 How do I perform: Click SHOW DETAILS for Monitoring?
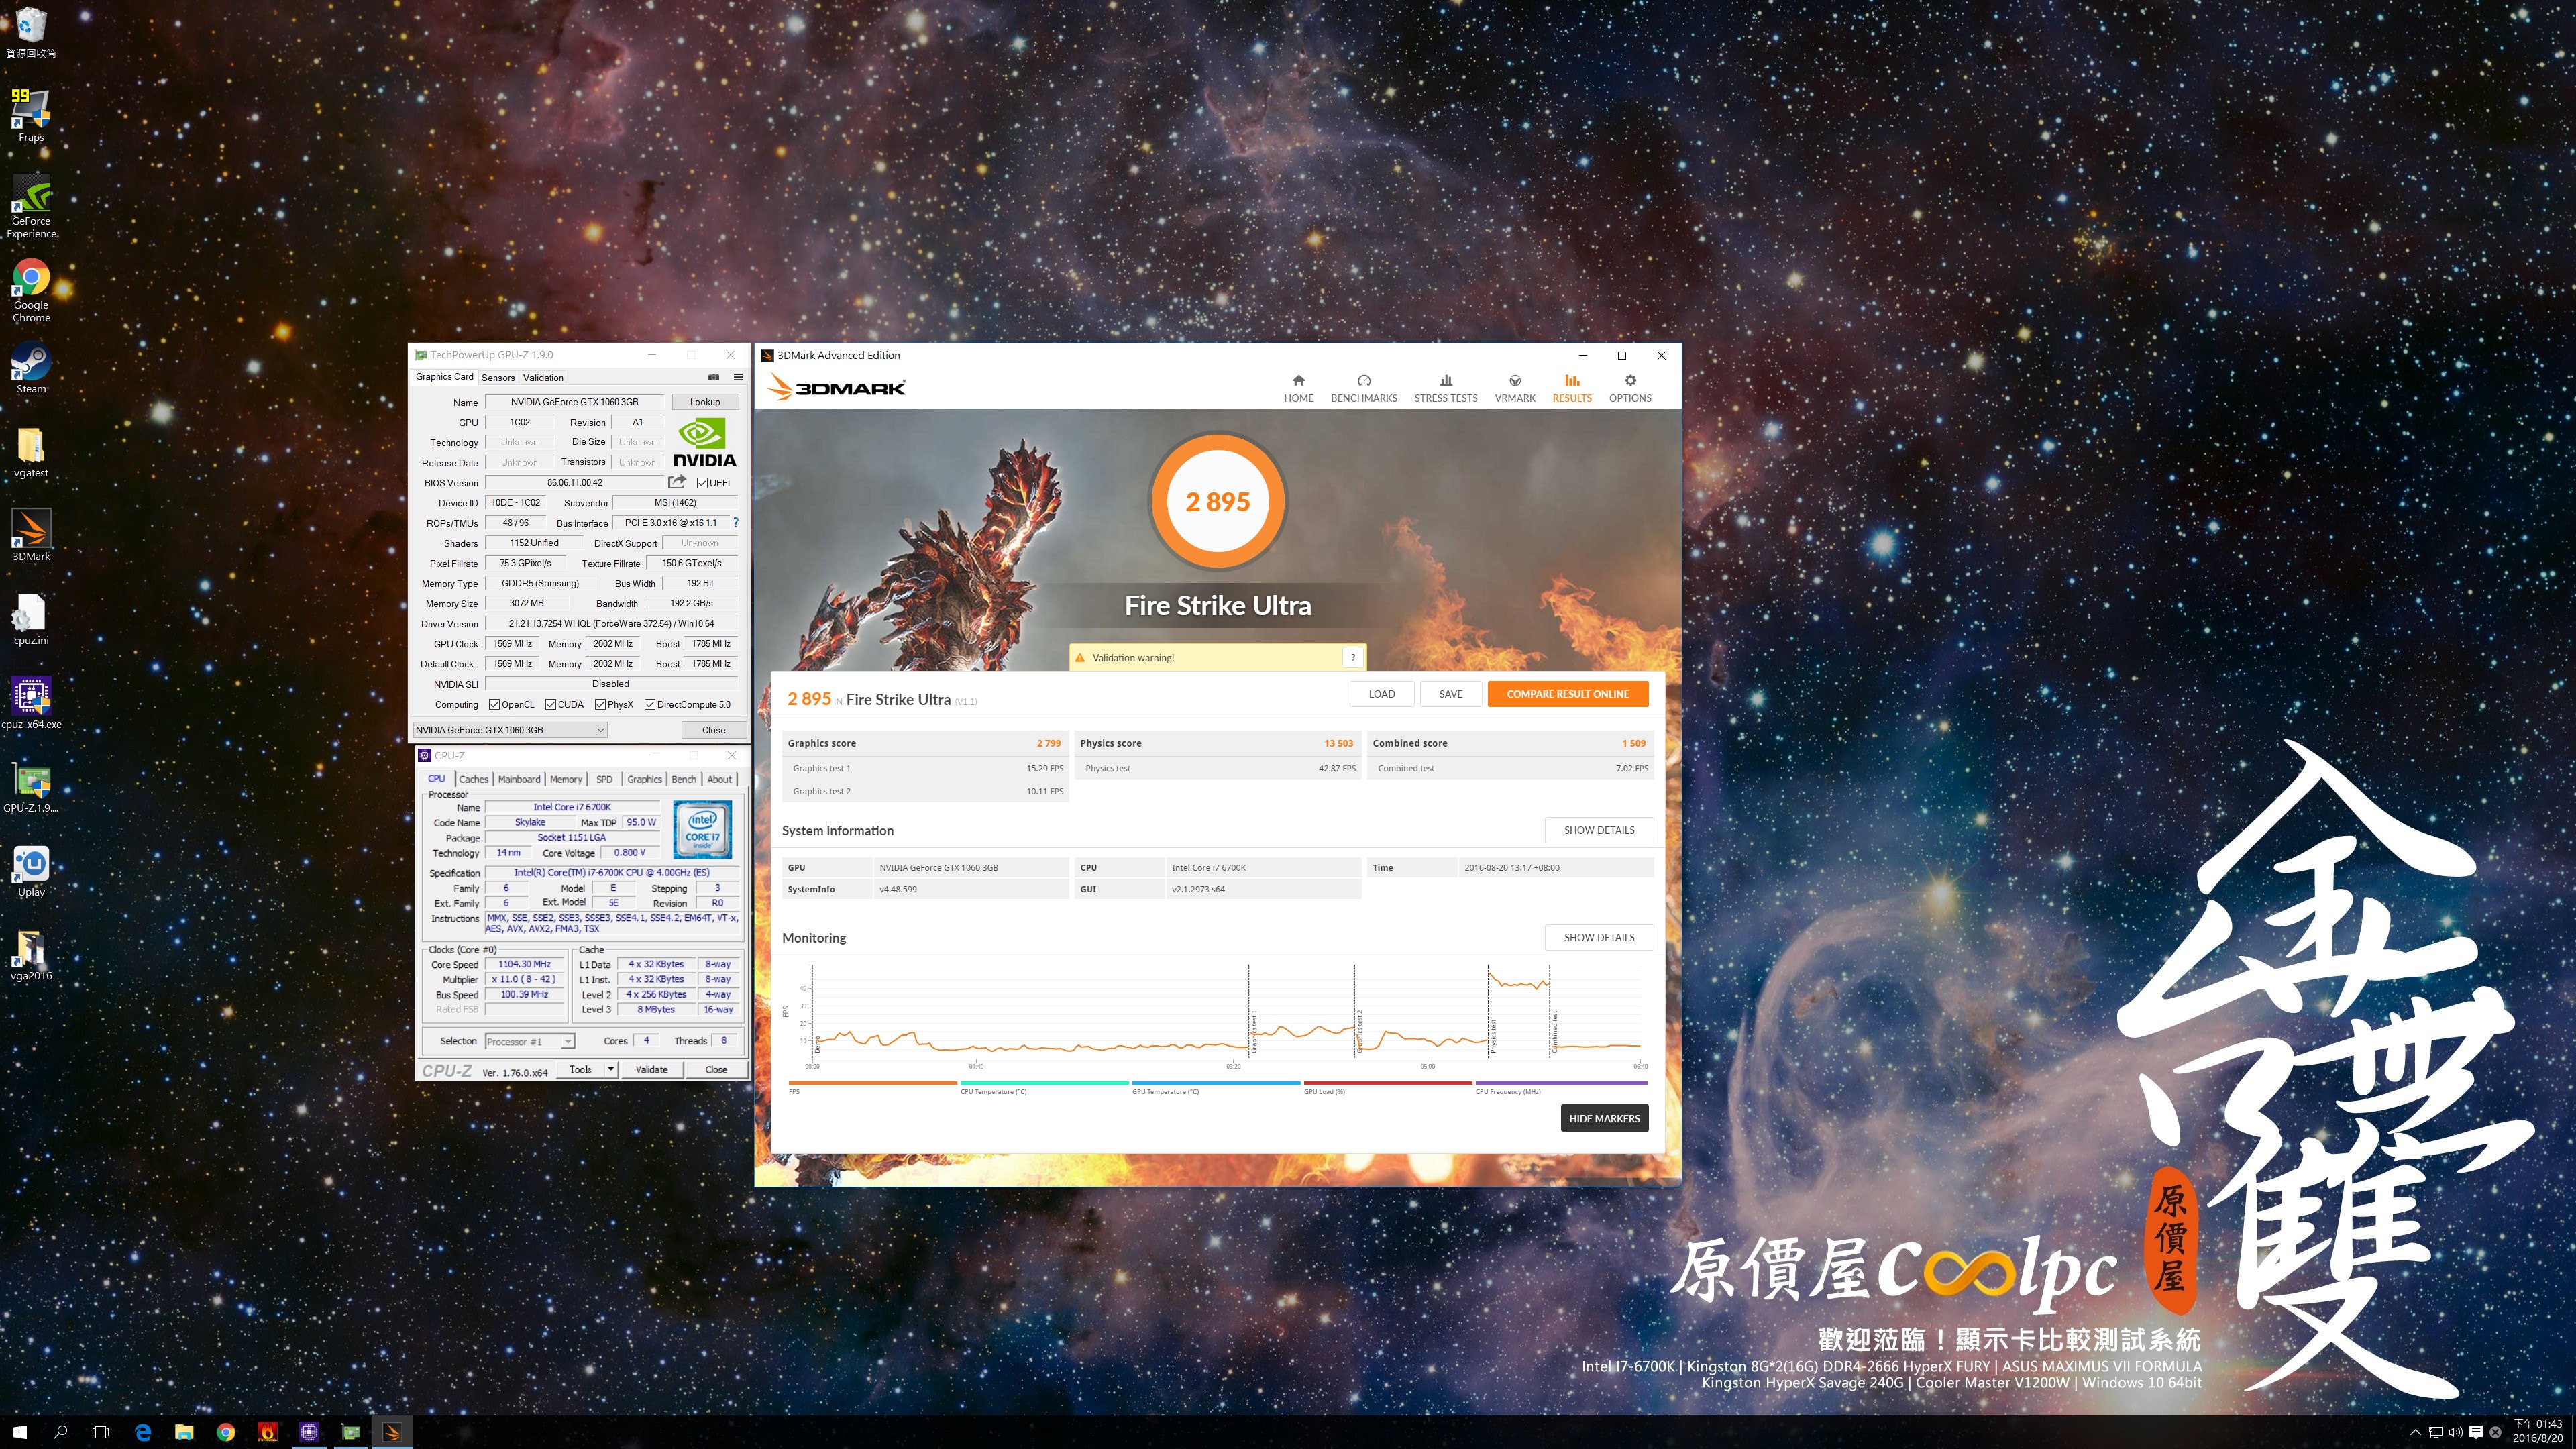(1599, 937)
